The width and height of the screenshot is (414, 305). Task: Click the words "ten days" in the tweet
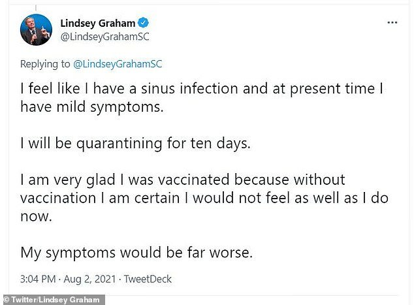(223, 144)
